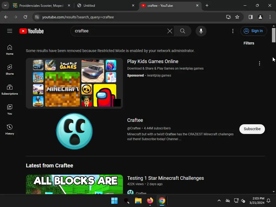
Task: Click the magnifier search button
Action: 182,31
